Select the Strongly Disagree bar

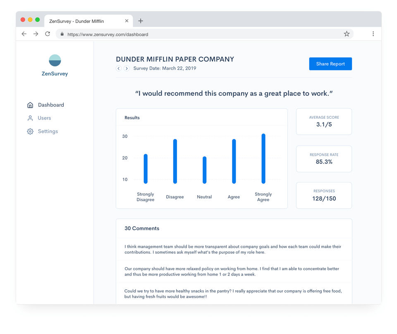pyautogui.click(x=146, y=169)
